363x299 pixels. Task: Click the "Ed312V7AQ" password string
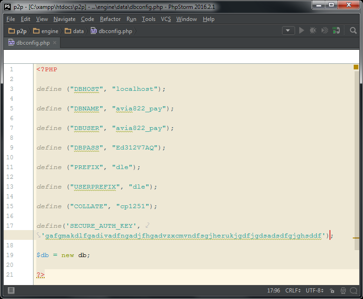(135, 148)
